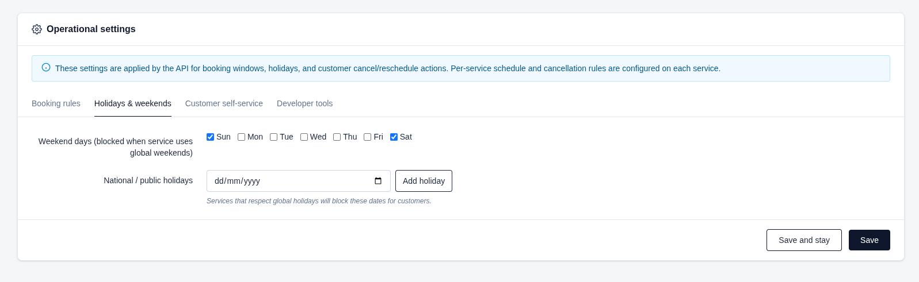Click the dark Save button
Screen dimensions: 919x282
[869, 240]
